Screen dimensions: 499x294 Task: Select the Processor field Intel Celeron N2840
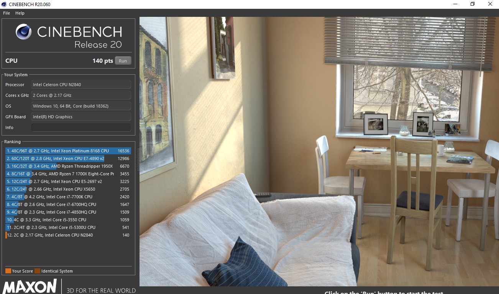[x=81, y=85]
